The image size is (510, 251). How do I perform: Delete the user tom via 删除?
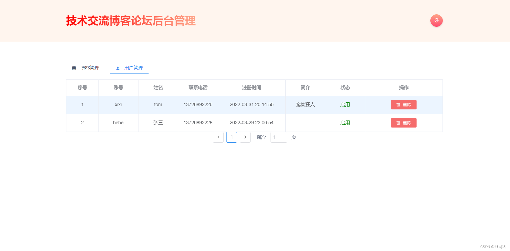404,105
